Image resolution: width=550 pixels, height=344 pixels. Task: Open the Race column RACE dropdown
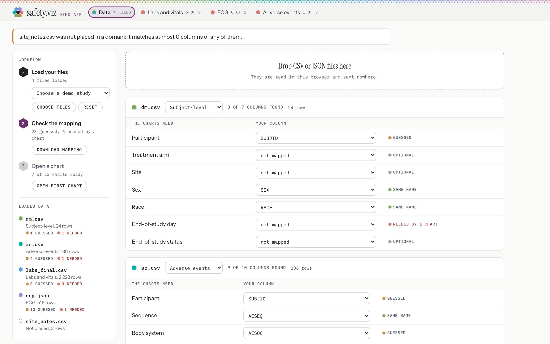click(x=316, y=207)
